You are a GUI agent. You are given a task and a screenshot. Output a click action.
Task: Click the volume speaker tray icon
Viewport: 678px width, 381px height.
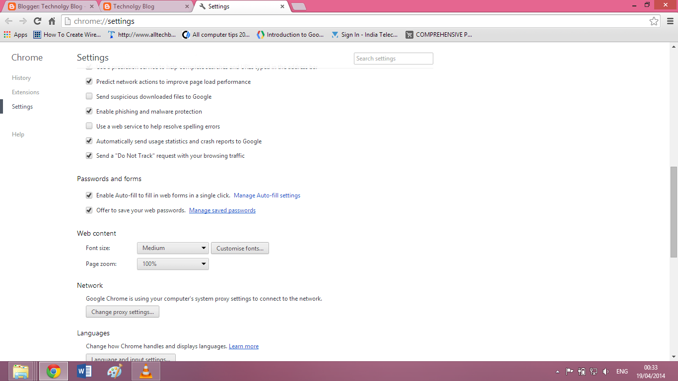point(606,371)
